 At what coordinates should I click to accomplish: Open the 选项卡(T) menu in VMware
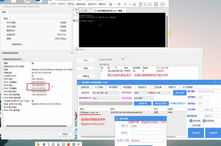[92, 4]
